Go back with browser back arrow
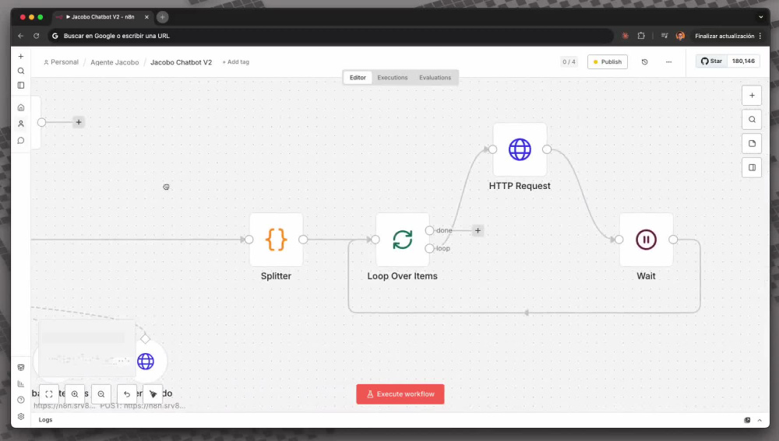 [x=20, y=36]
